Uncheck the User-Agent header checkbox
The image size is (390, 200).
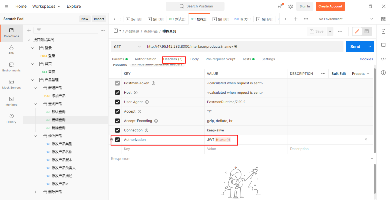click(x=117, y=102)
